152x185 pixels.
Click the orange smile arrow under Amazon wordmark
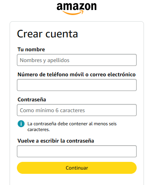coord(73,13)
